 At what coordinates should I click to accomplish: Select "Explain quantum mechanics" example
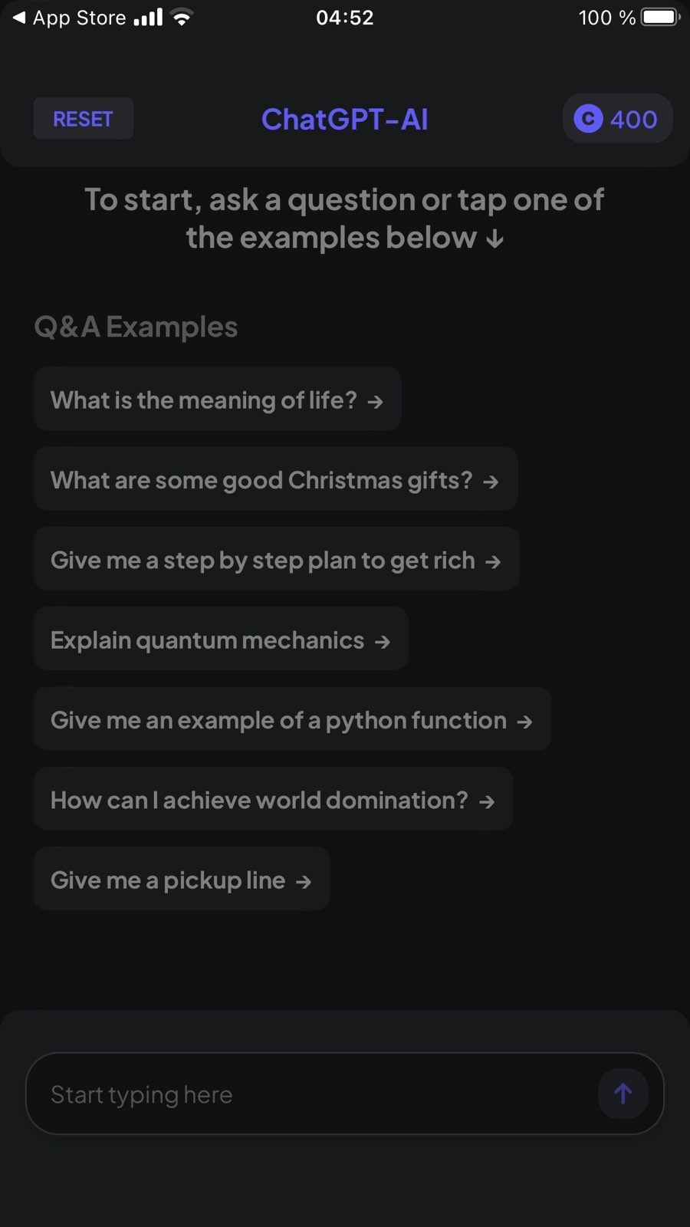(207, 640)
